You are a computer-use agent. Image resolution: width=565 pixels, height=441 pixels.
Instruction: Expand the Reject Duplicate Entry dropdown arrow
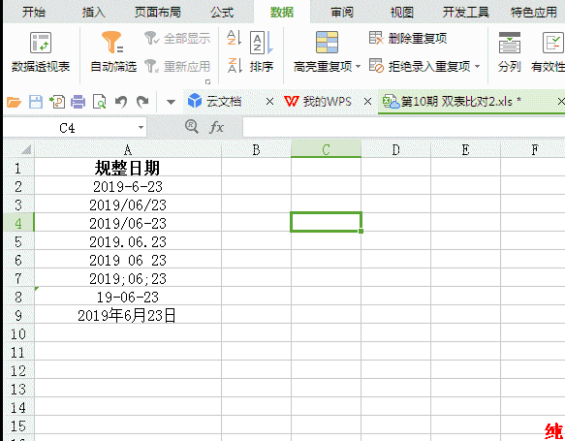pos(477,66)
